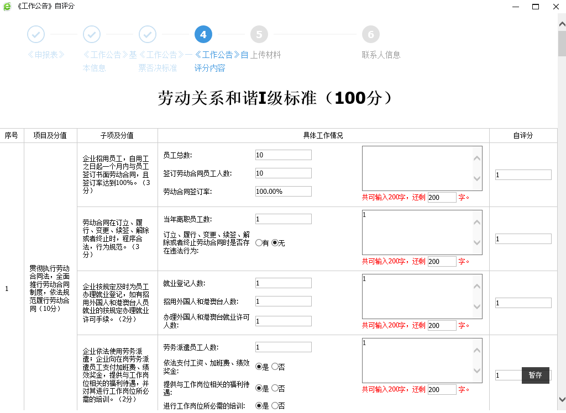Click down arrow in the 劳务派遣员工人数 row textarea
Viewport: 566px width, 413px height.
tap(477, 370)
